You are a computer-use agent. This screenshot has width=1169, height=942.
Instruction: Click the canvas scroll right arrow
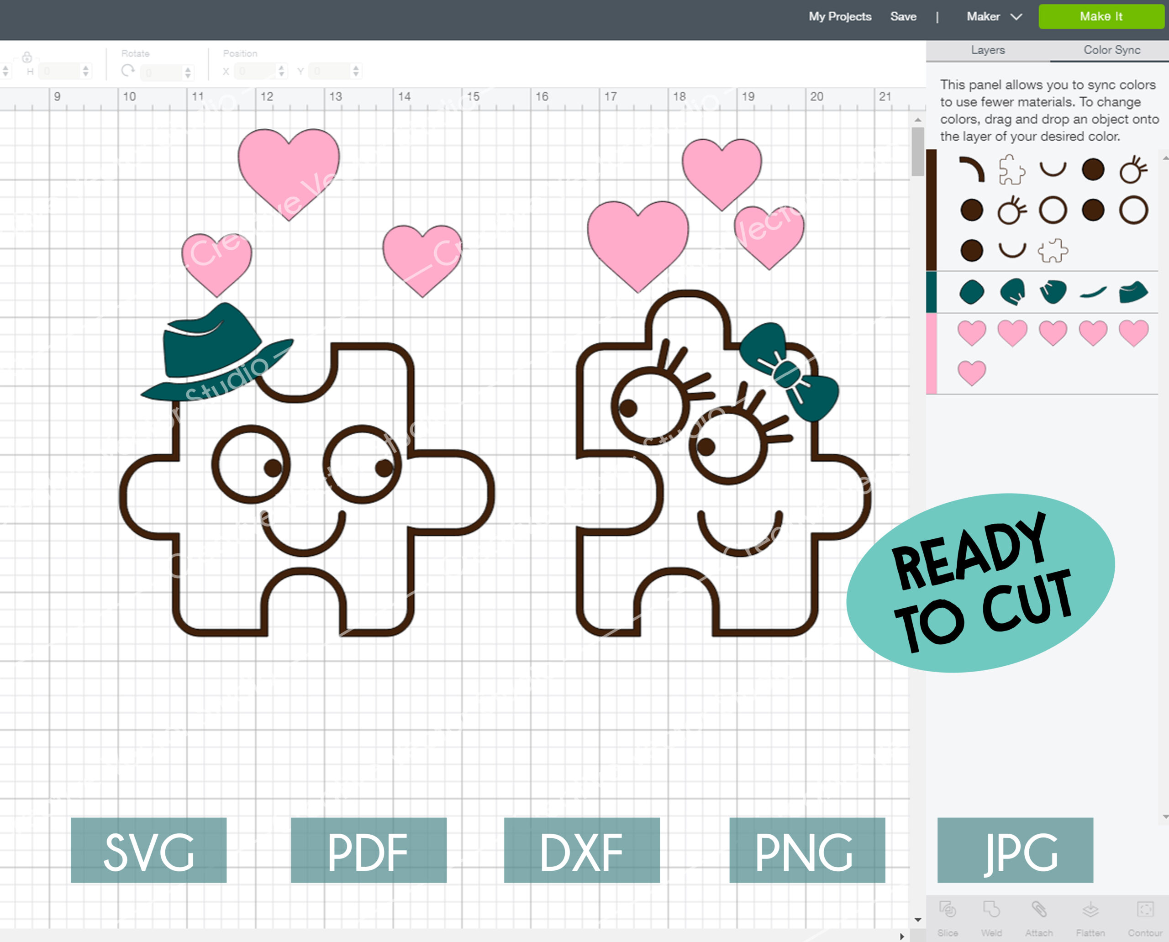[901, 936]
